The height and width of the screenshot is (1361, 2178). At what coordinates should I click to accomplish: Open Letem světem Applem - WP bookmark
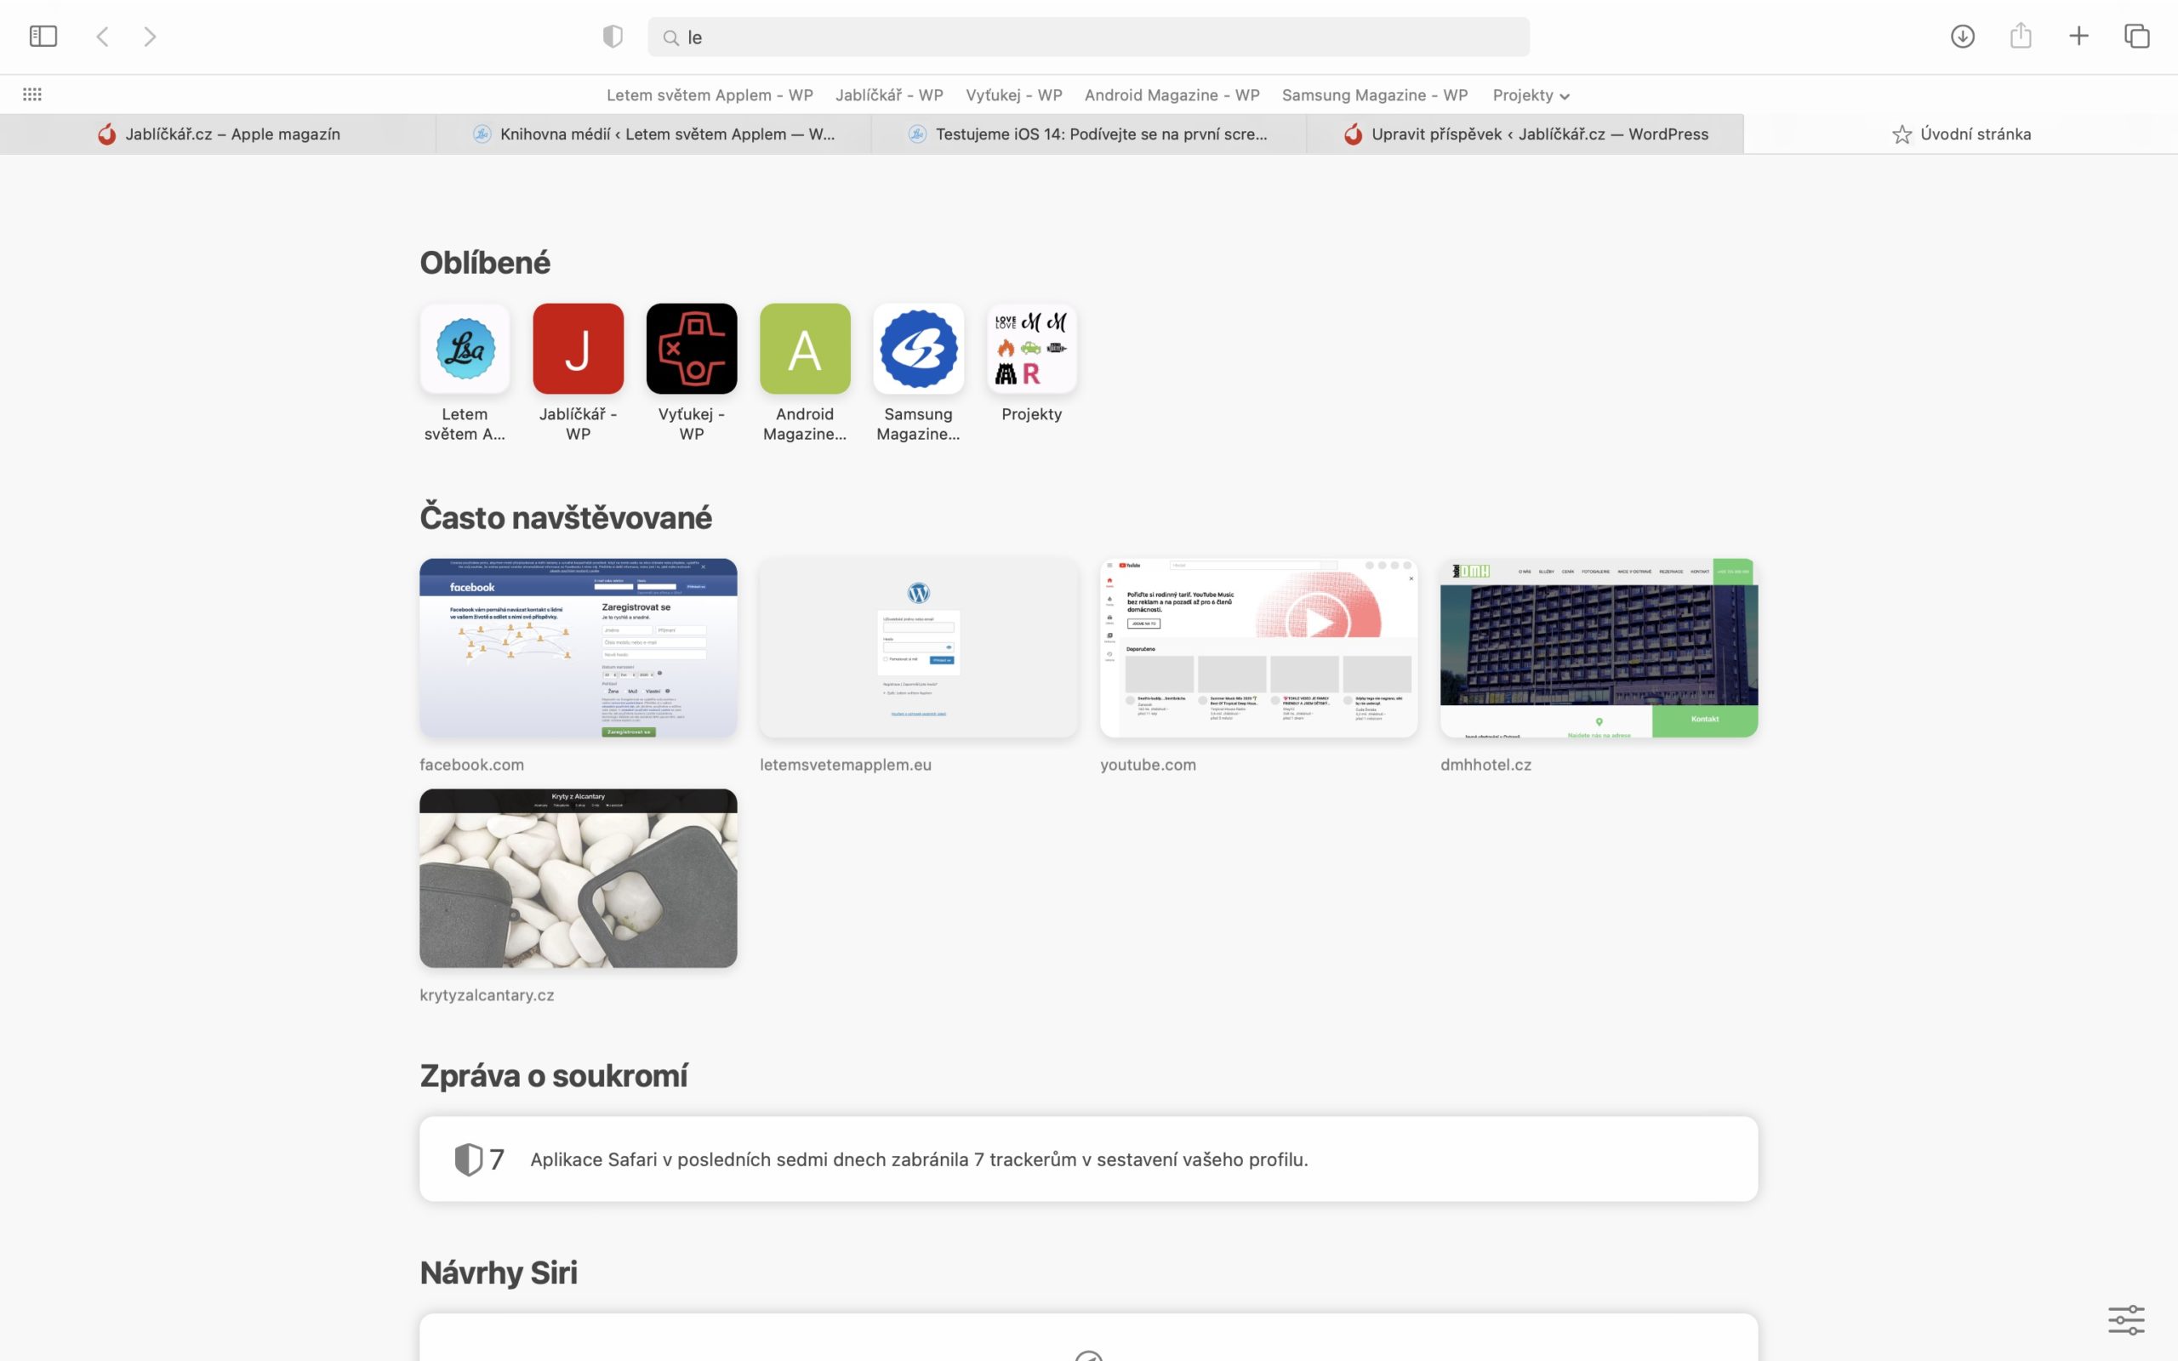point(710,95)
